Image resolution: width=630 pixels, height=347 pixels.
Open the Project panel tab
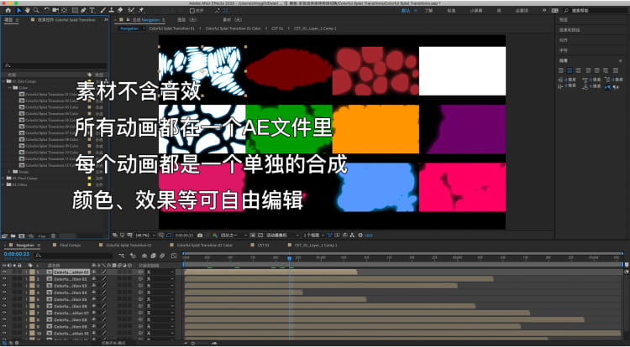pyautogui.click(x=8, y=19)
